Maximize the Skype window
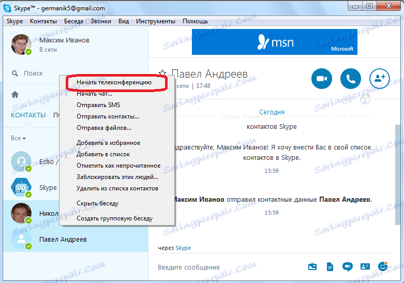404x283 pixels. point(369,6)
